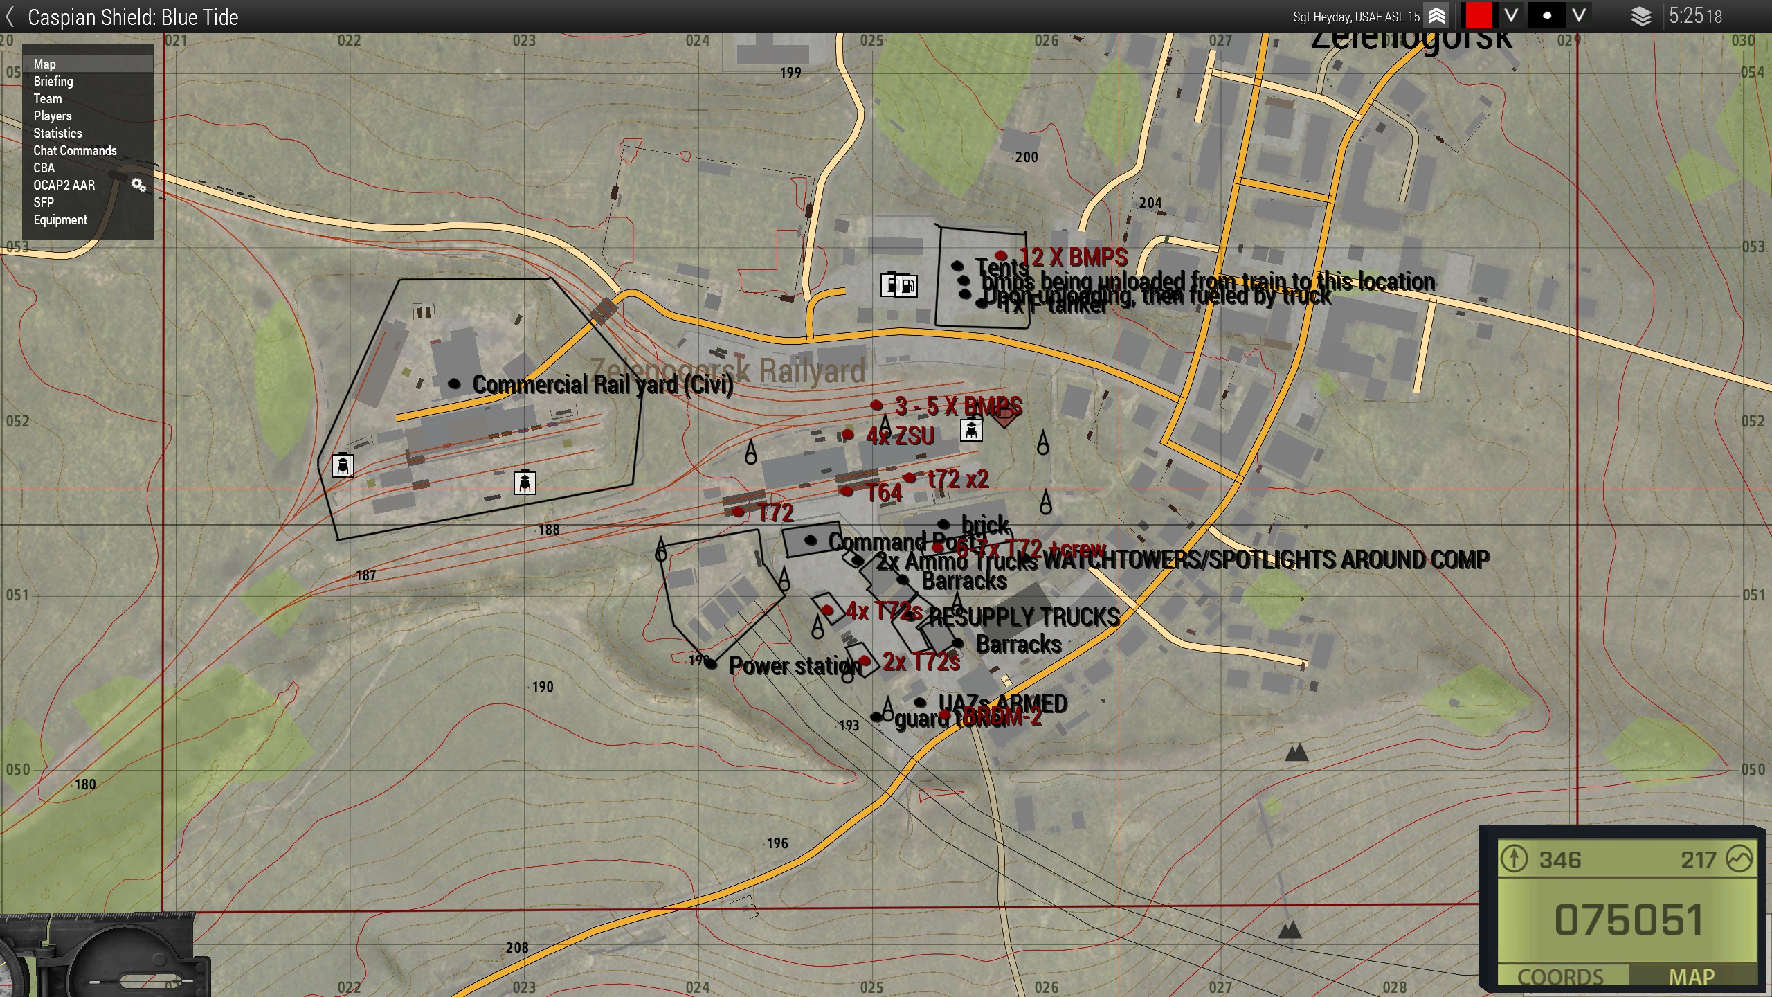
Task: Click the Commercial Rail yard (Civi) marker dot
Action: (x=455, y=384)
